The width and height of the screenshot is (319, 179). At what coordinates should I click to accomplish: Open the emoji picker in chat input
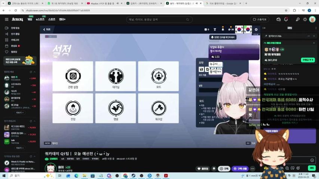pyautogui.click(x=312, y=160)
